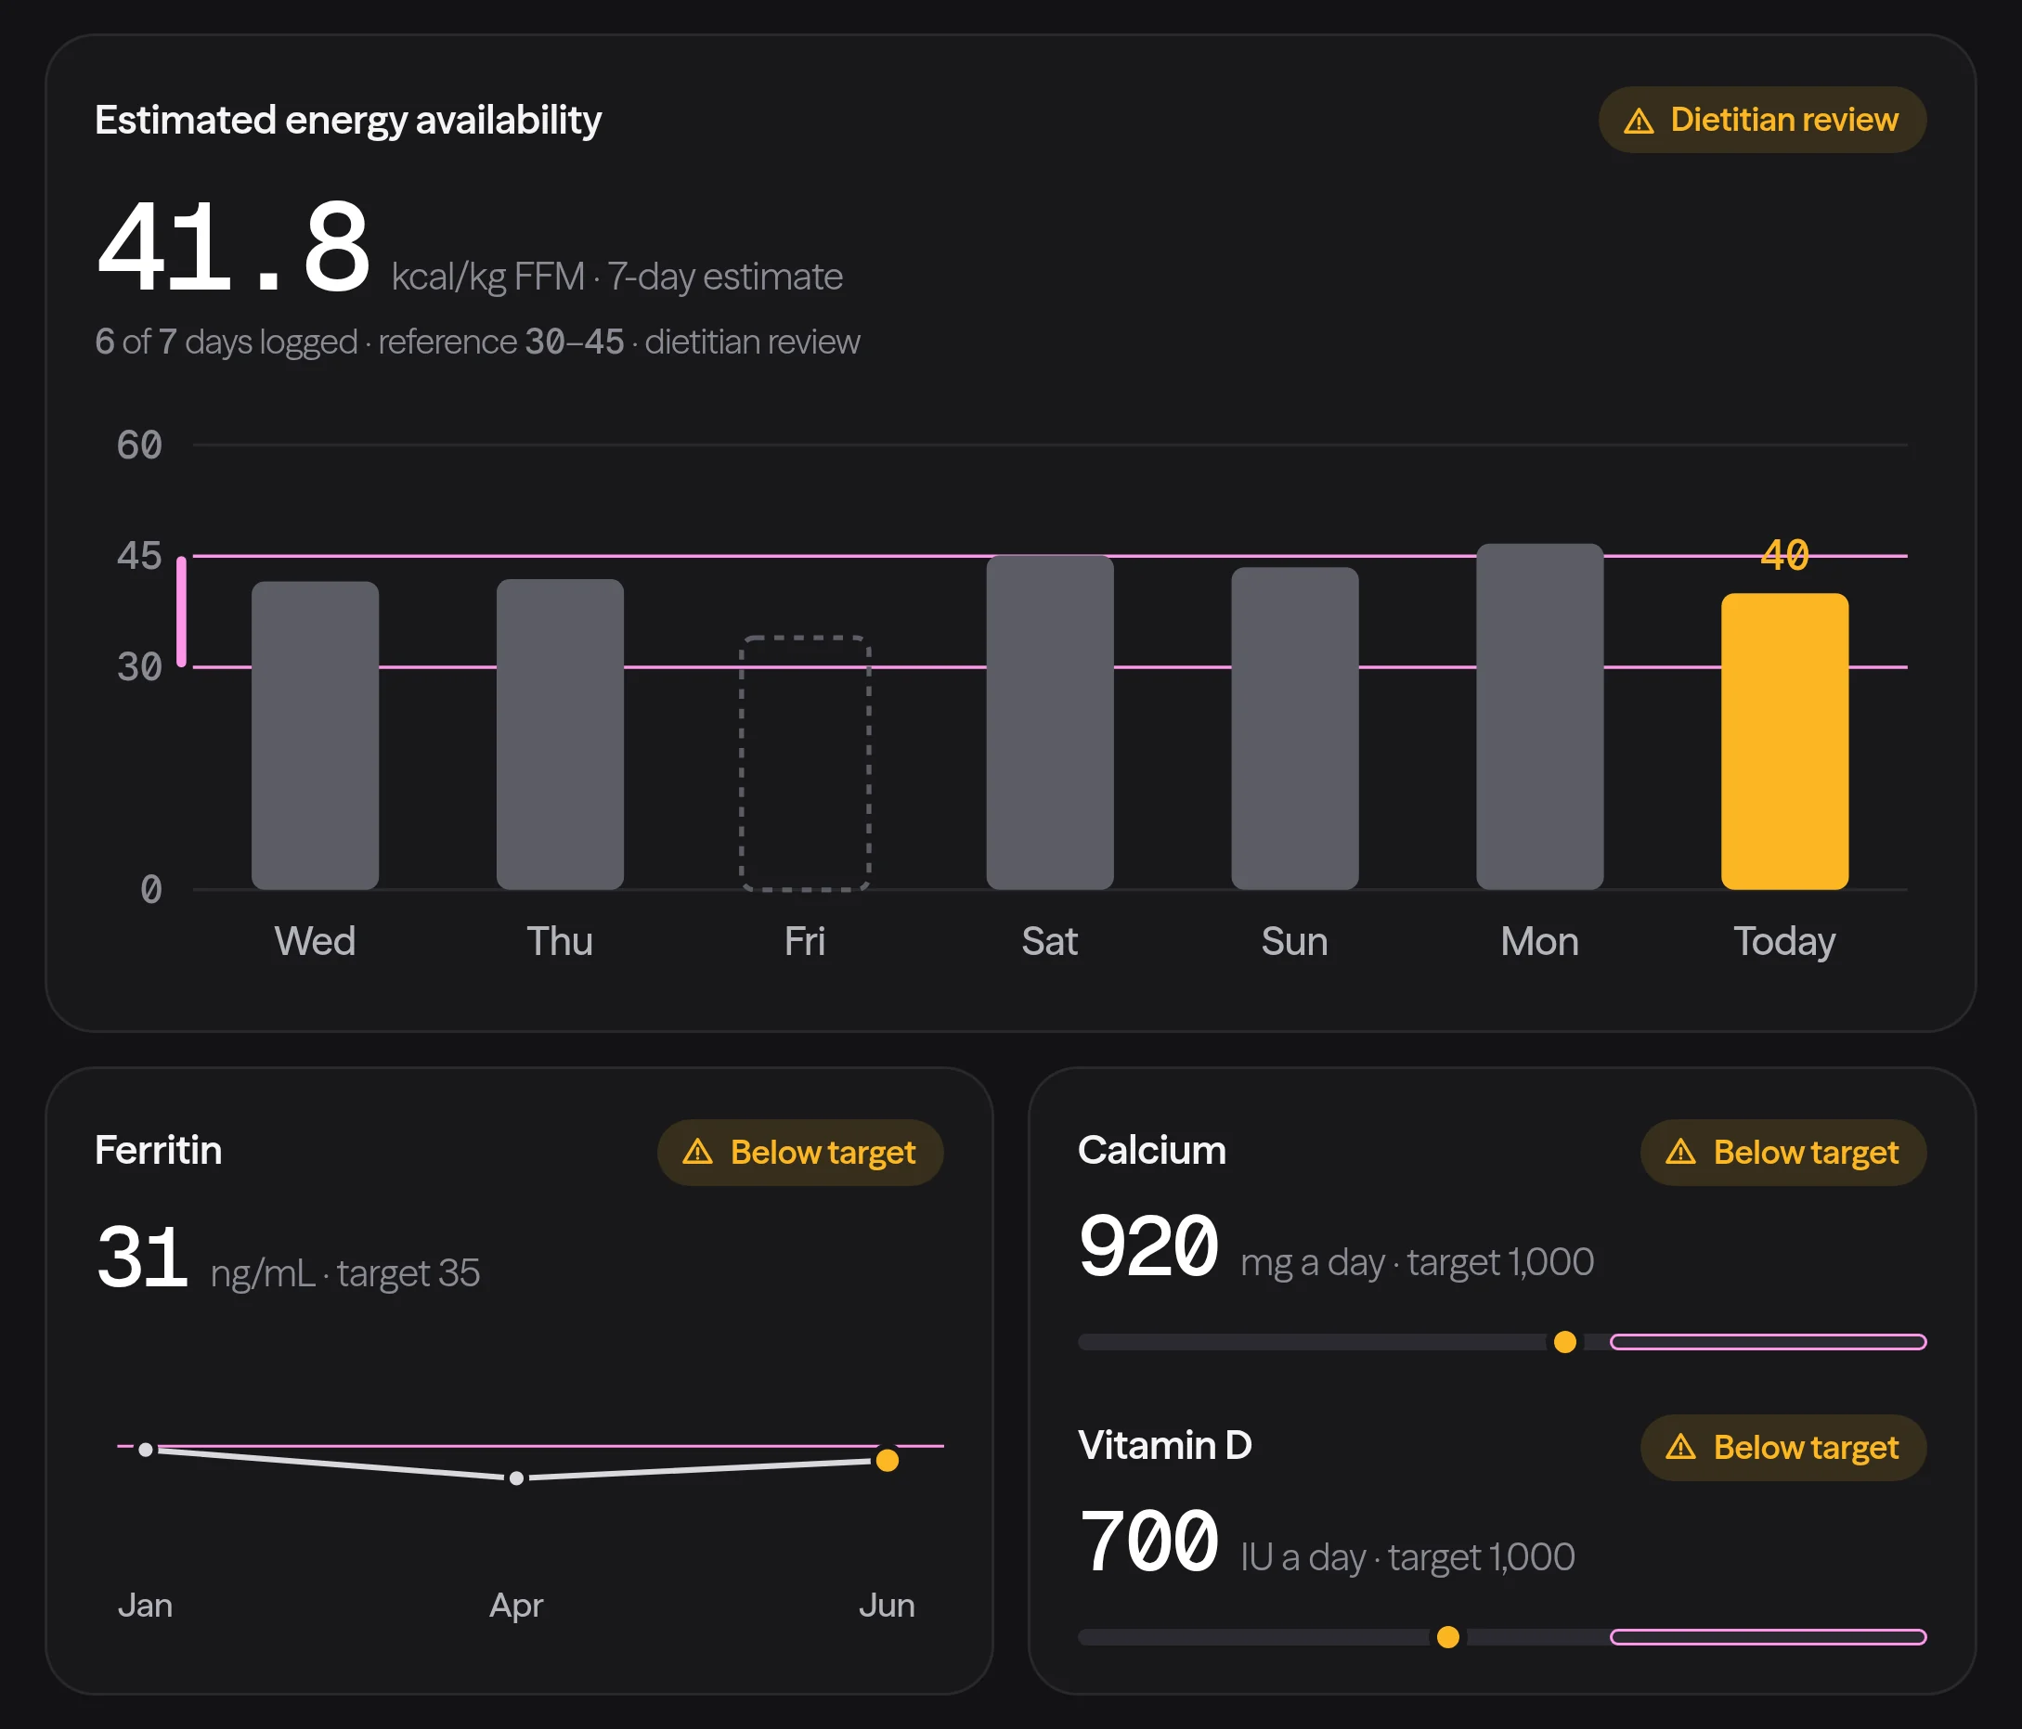This screenshot has width=2022, height=1729.
Task: Select the orange Today energy bar
Action: 1785,742
